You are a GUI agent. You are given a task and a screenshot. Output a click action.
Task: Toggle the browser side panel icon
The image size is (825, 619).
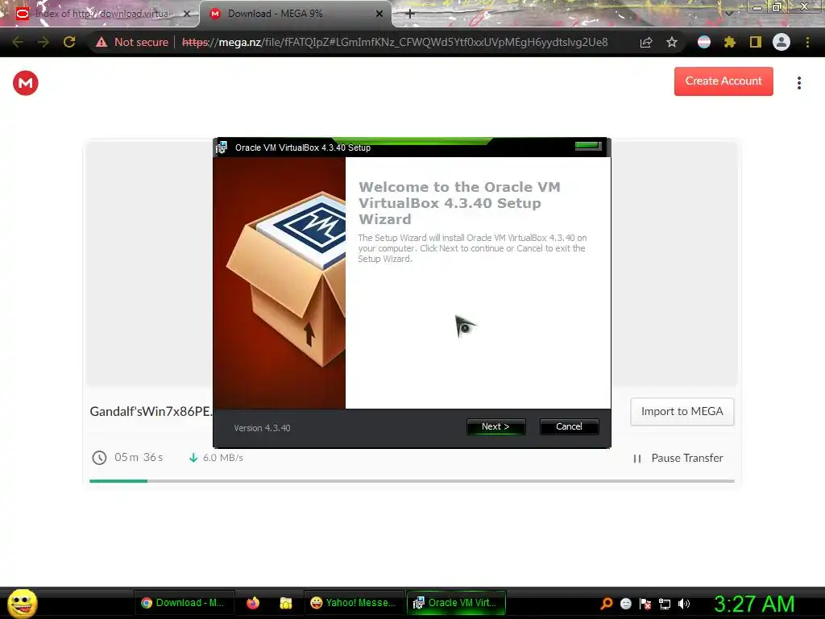(755, 42)
